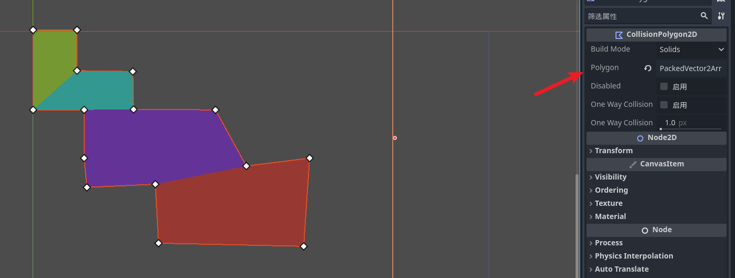Click the filter properties search field
735x278 pixels.
(x=641, y=16)
